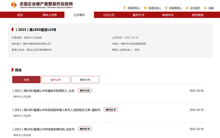Click the 裁判文书 tag on the 决定书 row

pos(85,129)
